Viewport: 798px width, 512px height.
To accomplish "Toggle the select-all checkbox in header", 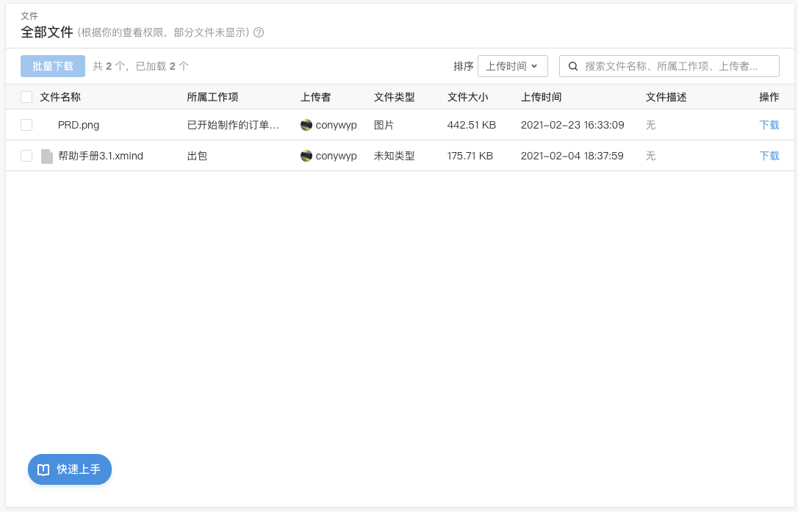I will (26, 97).
